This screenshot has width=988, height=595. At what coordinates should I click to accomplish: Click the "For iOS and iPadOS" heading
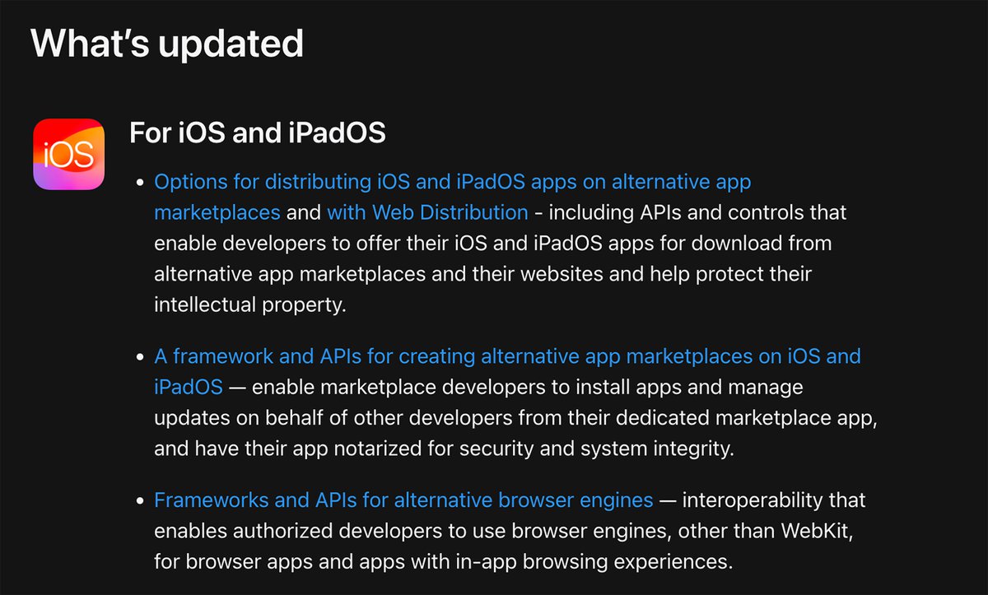[258, 132]
